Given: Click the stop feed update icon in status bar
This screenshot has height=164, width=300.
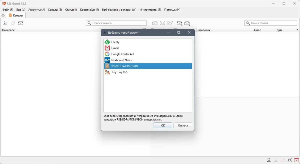Looking at the screenshot, I should (283, 160).
